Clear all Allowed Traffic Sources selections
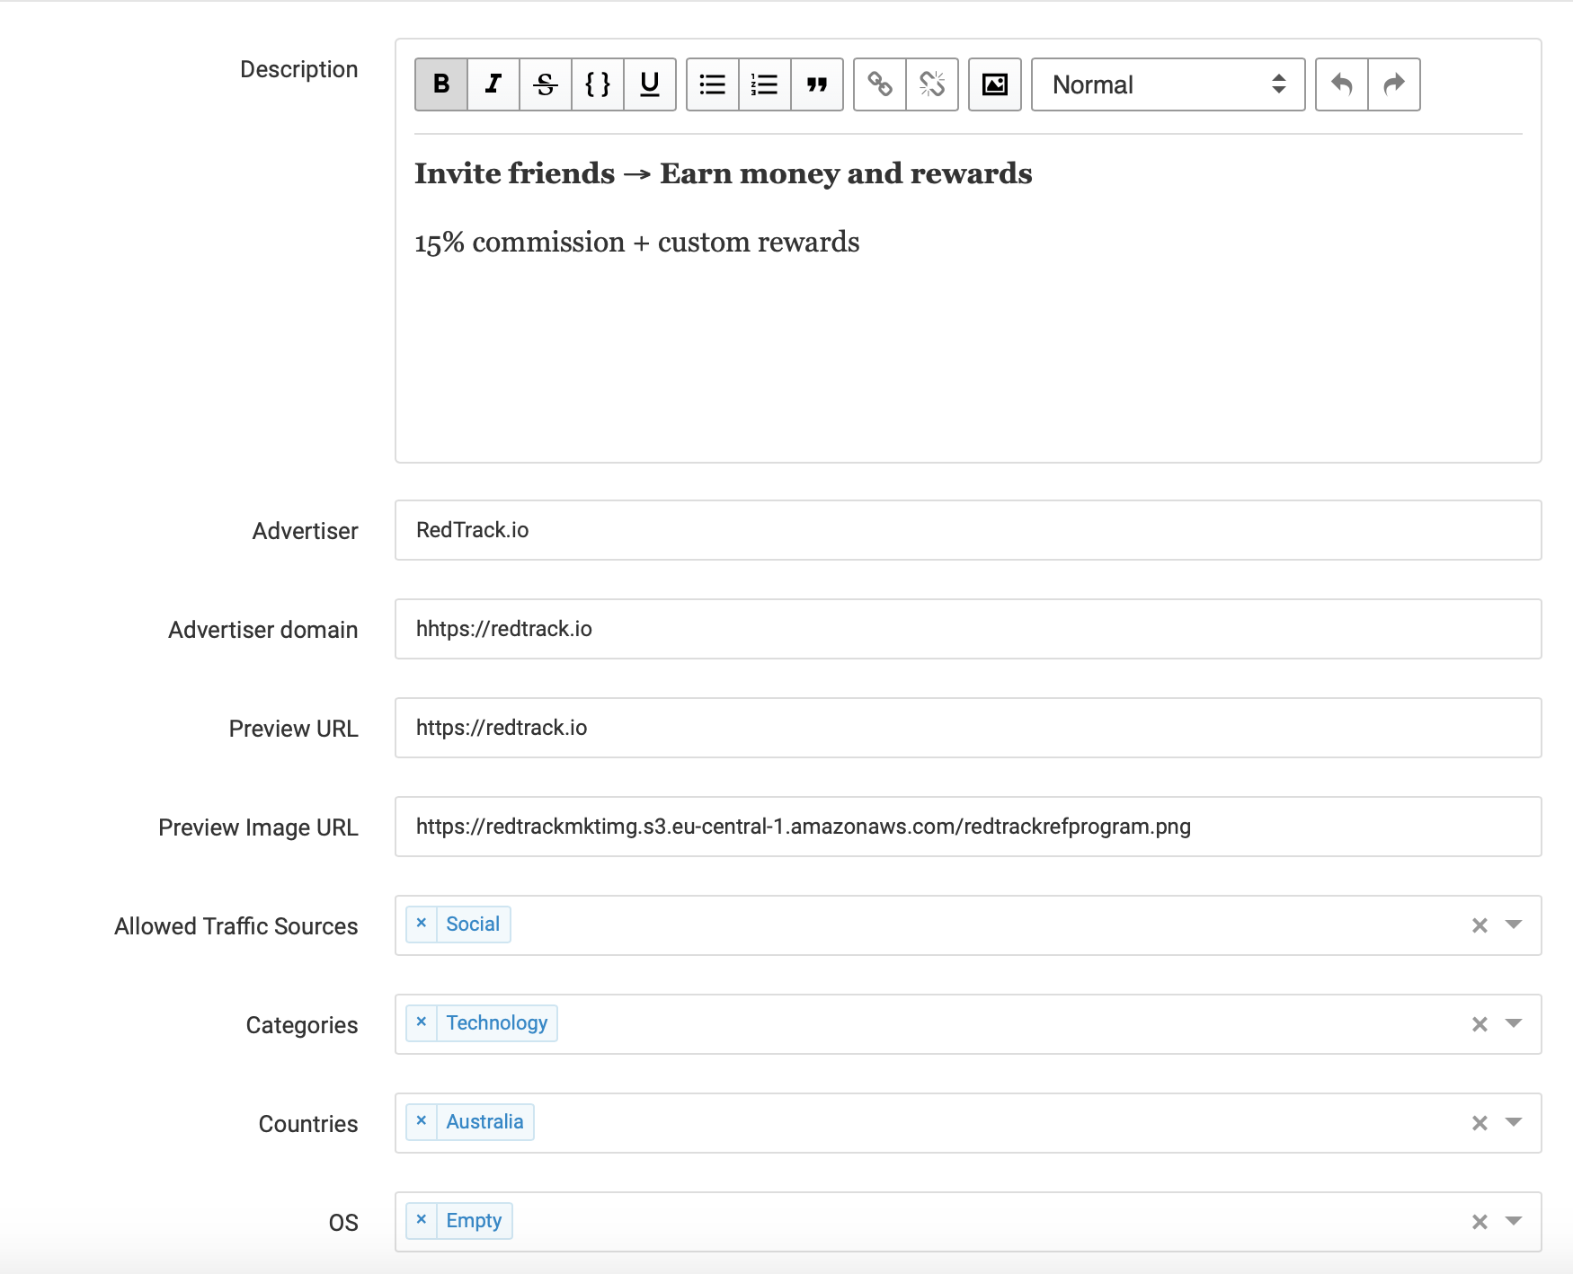1573x1274 pixels. tap(1480, 925)
